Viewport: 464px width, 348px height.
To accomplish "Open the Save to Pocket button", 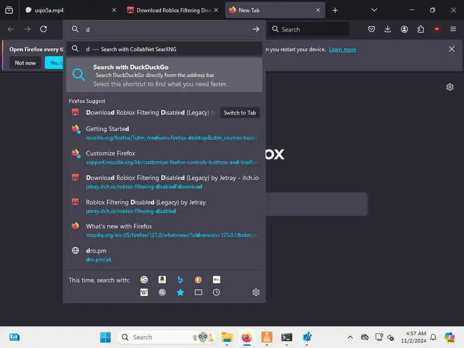I will 372,29.
